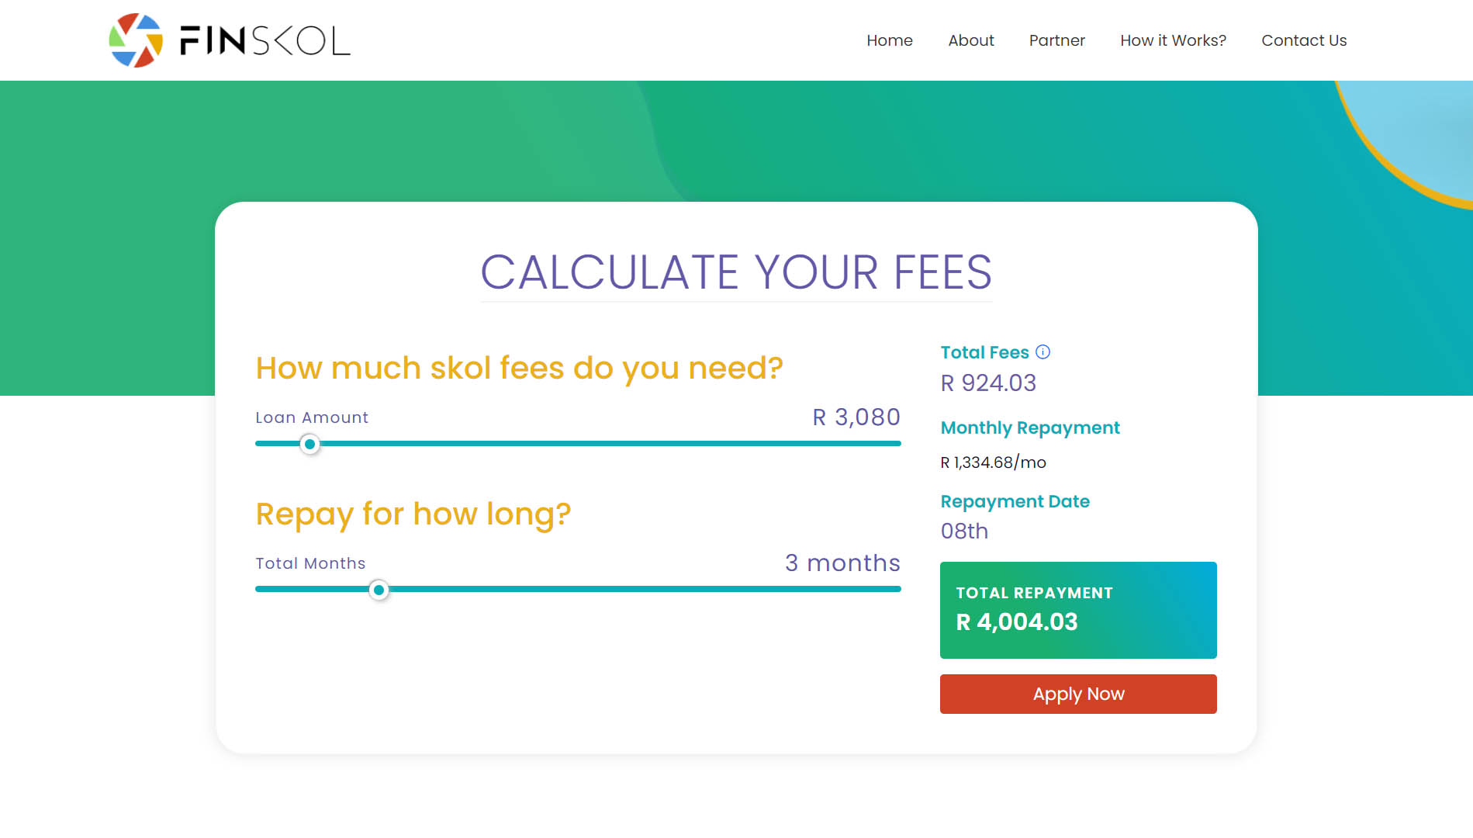Select the Total Months slider handle
Screen dimensions: 1473x838
click(x=379, y=590)
